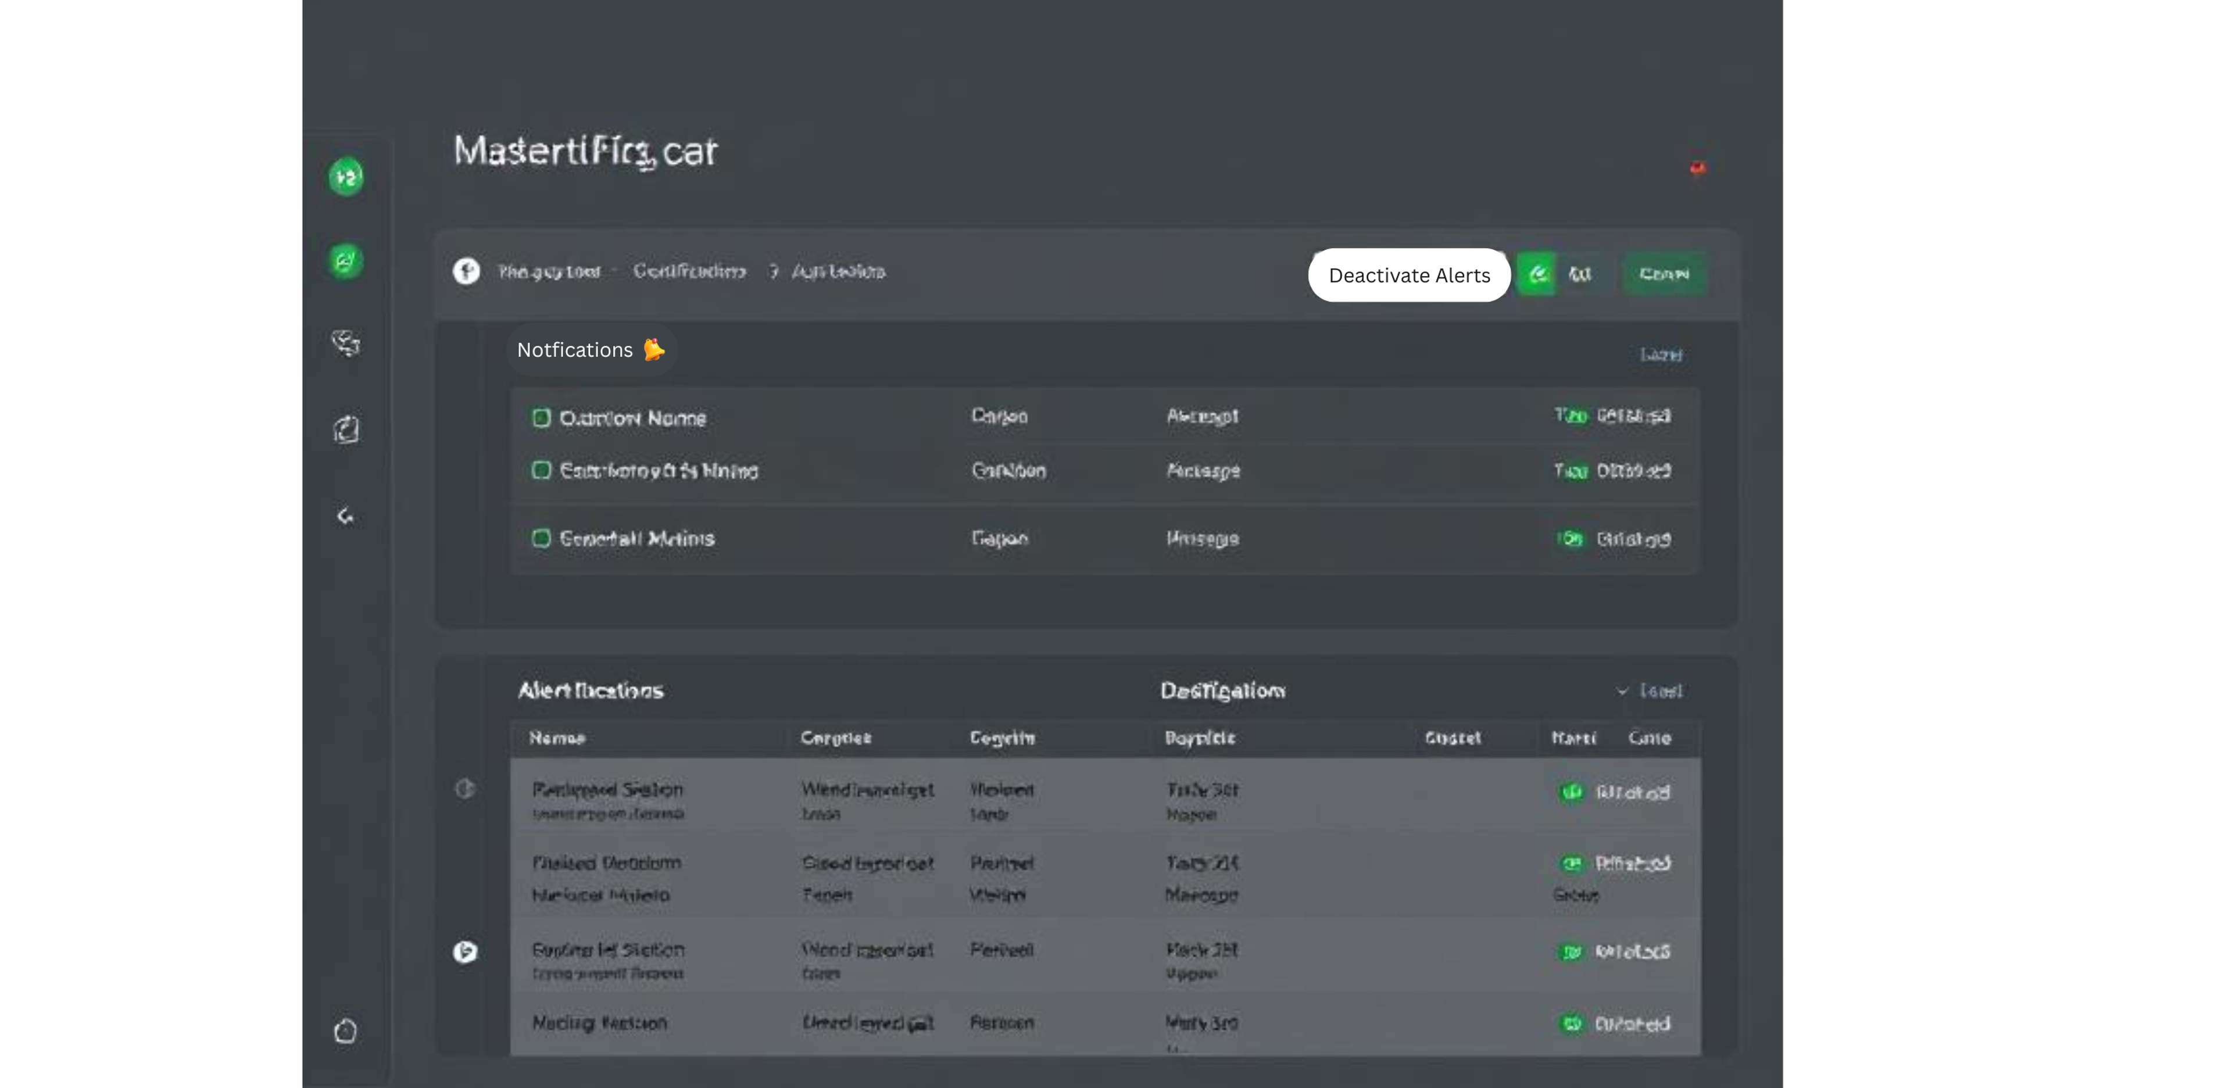The image size is (2232, 1088).
Task: Expand the dropdown chevron in Alert section header
Action: pos(1622,691)
